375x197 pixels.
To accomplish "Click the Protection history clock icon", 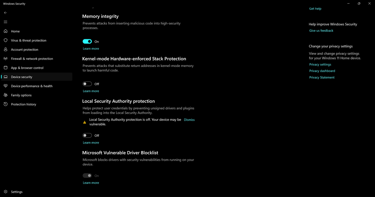I will pyautogui.click(x=6, y=104).
